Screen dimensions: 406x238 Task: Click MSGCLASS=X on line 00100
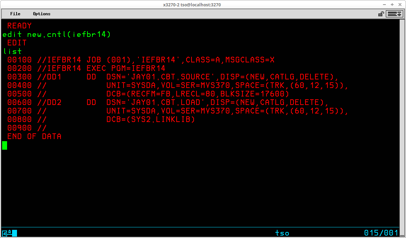tap(250, 60)
